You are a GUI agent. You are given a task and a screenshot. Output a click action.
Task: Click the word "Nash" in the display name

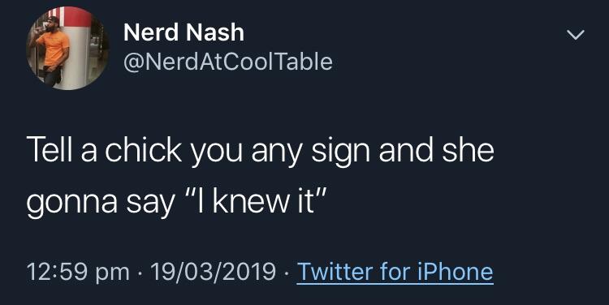click(x=215, y=32)
